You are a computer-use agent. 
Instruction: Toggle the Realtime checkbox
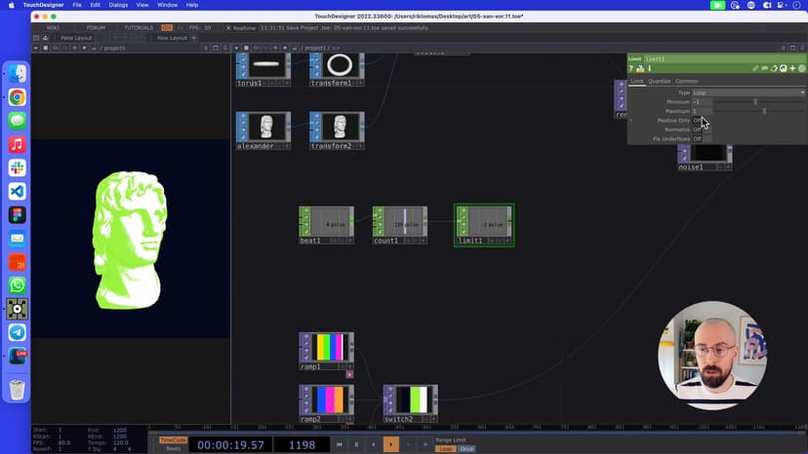pos(229,27)
